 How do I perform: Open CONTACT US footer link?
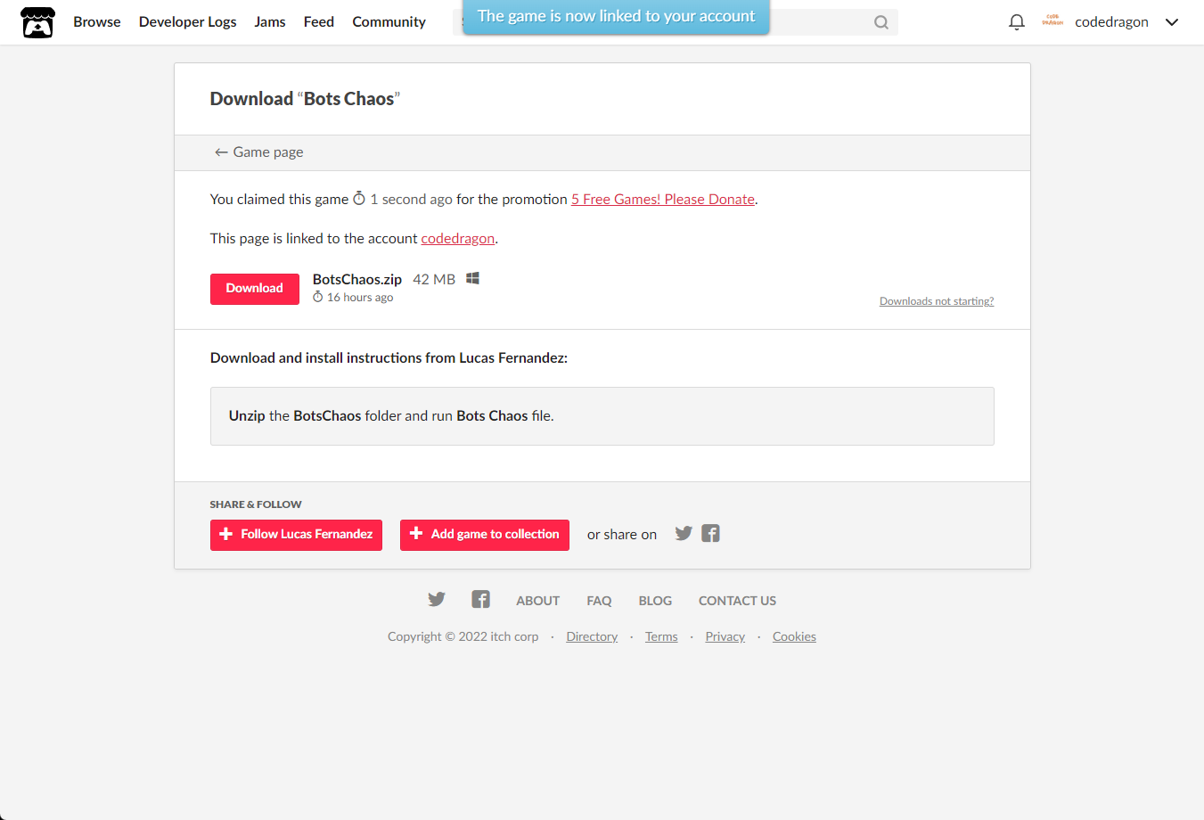point(737,601)
